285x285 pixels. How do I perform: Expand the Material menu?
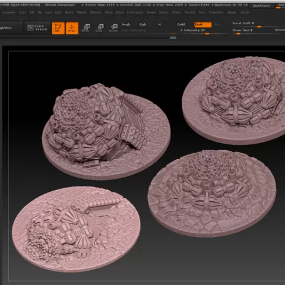pos(95,12)
